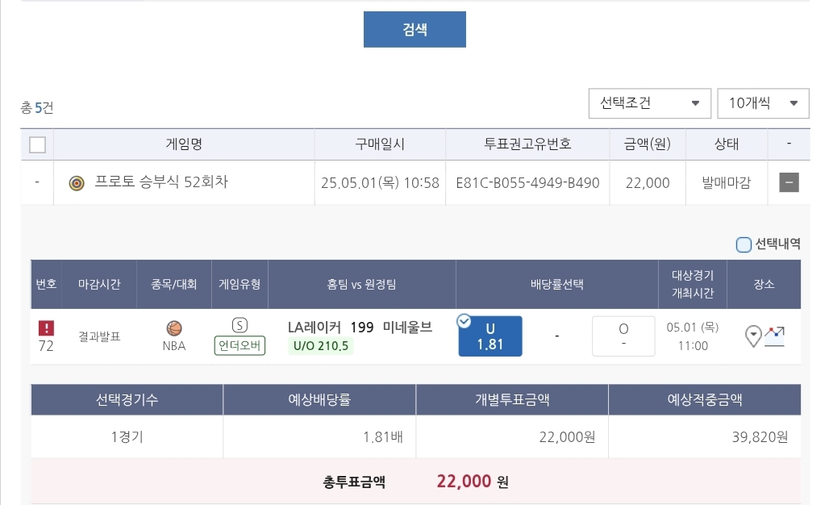This screenshot has width=829, height=505.
Task: Enable the 선택내역 checkbox
Action: 744,244
